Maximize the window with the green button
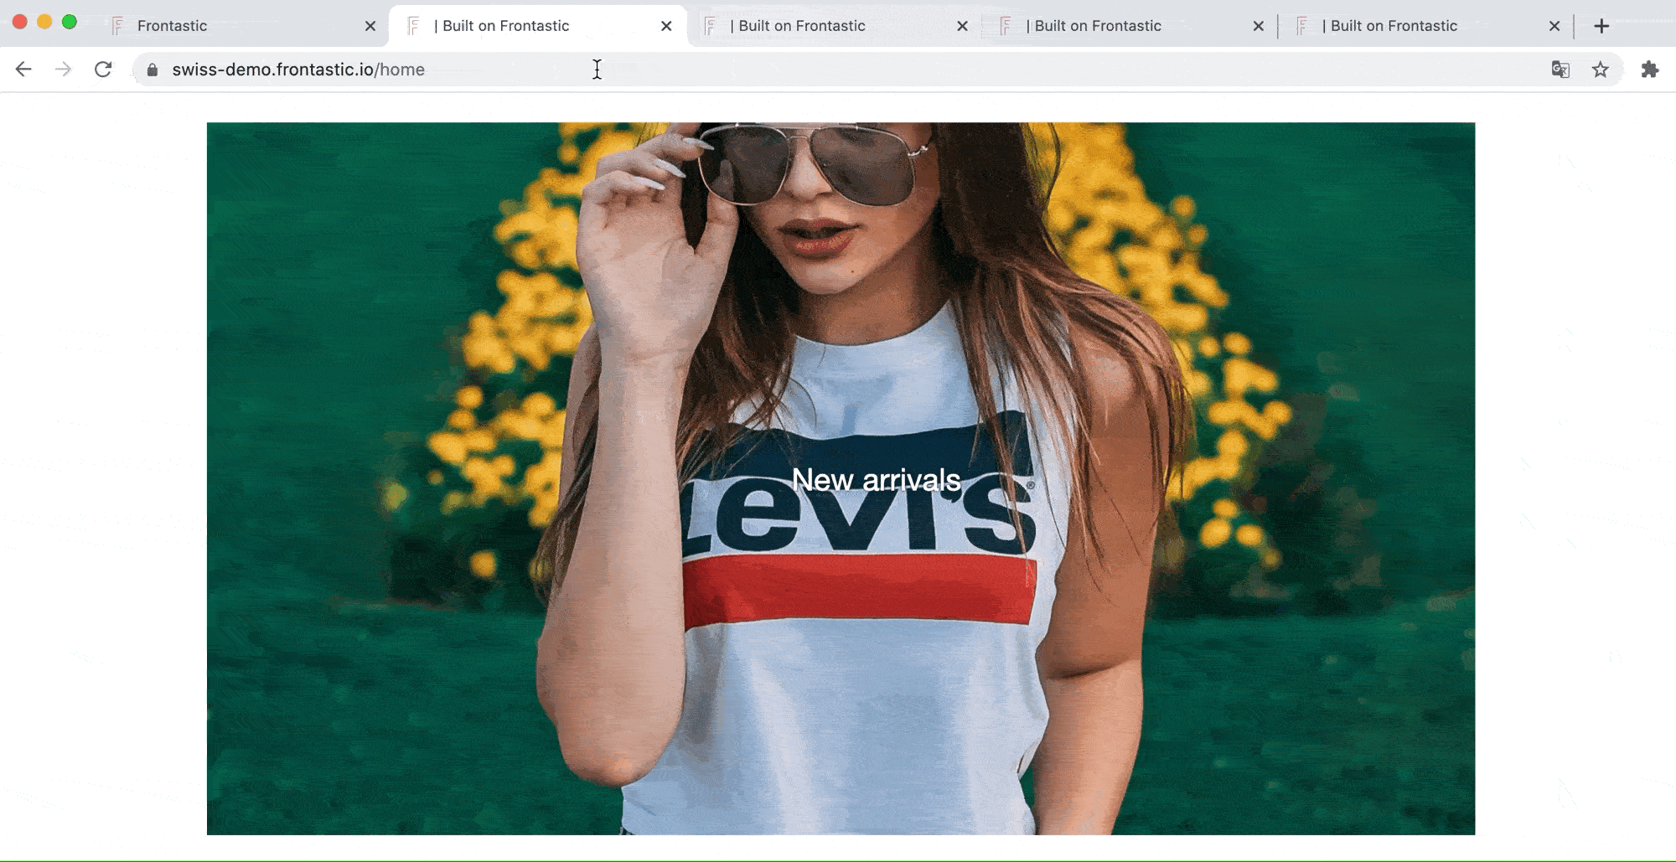 coord(70,22)
